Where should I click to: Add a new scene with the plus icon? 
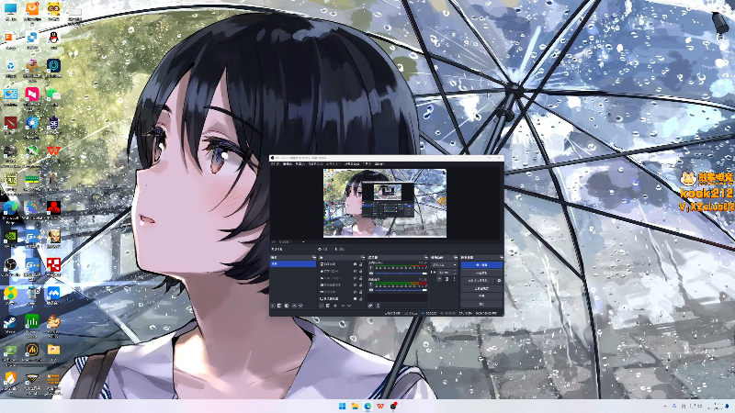coord(272,306)
